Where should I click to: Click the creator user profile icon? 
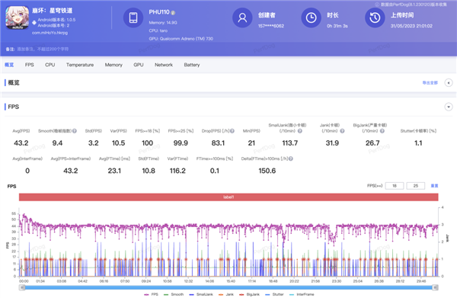click(x=242, y=18)
